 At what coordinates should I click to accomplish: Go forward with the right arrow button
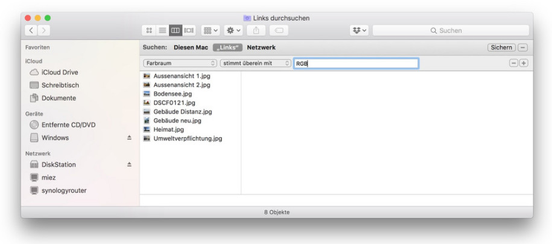click(x=43, y=30)
